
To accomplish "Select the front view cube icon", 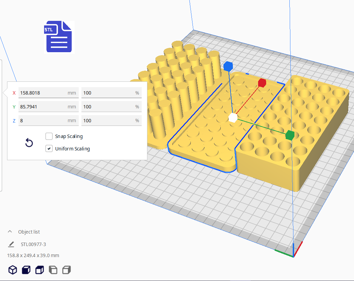I will (26, 270).
